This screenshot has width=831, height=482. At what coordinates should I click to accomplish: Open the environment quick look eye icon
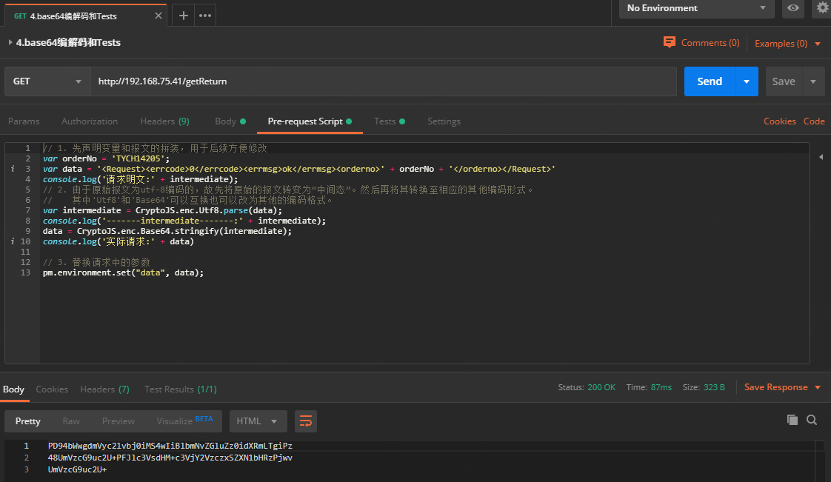tap(792, 9)
